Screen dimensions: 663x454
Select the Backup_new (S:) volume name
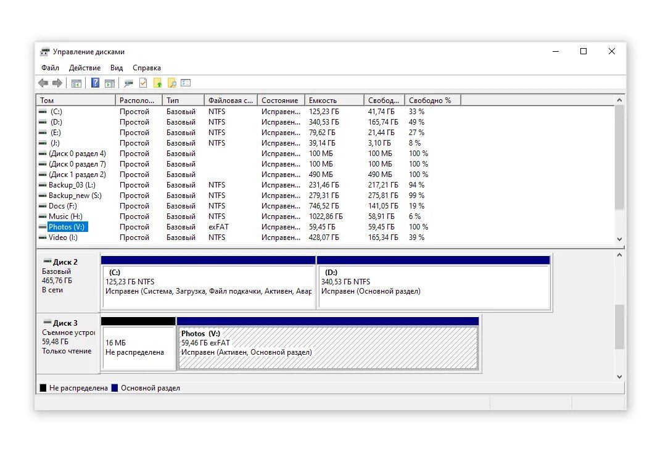[x=75, y=196]
